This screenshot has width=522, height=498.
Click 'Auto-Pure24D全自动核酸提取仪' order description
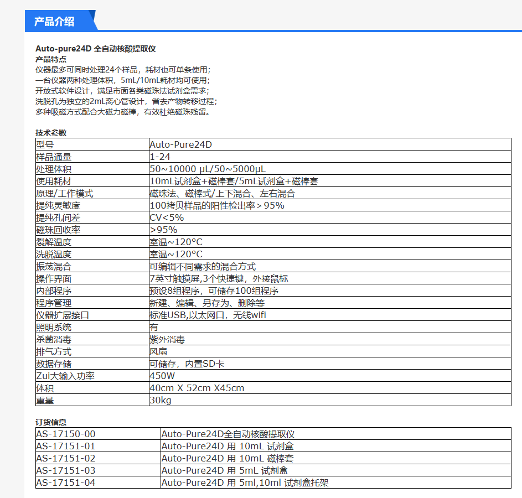(x=228, y=434)
